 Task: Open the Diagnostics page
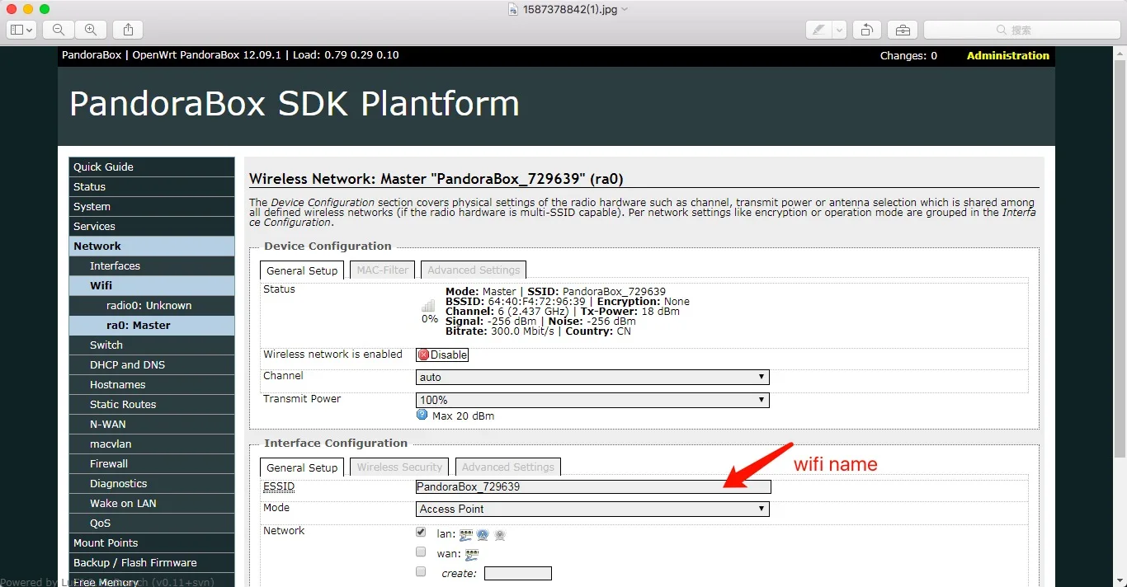click(x=152, y=483)
